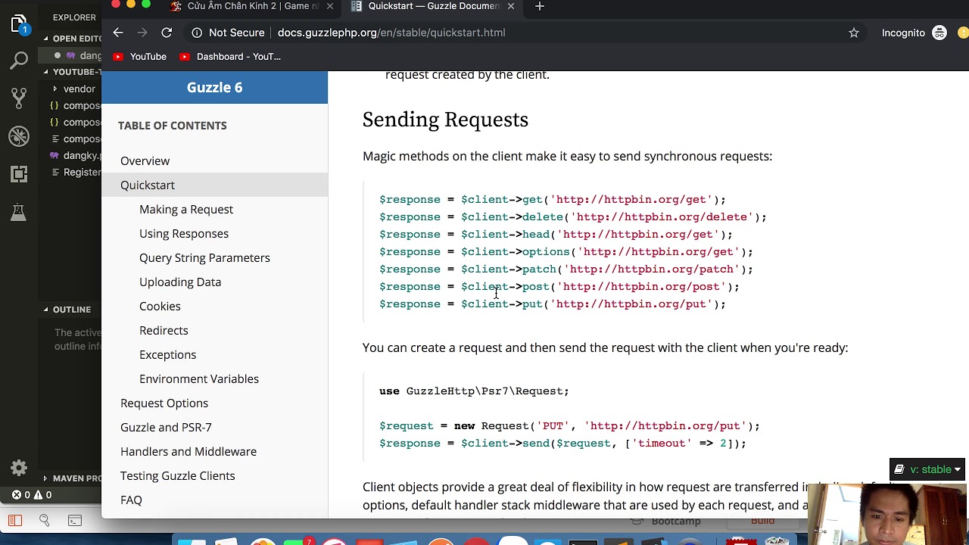This screenshot has width=969, height=545.
Task: Click the Sending Requests heading
Action: (445, 120)
